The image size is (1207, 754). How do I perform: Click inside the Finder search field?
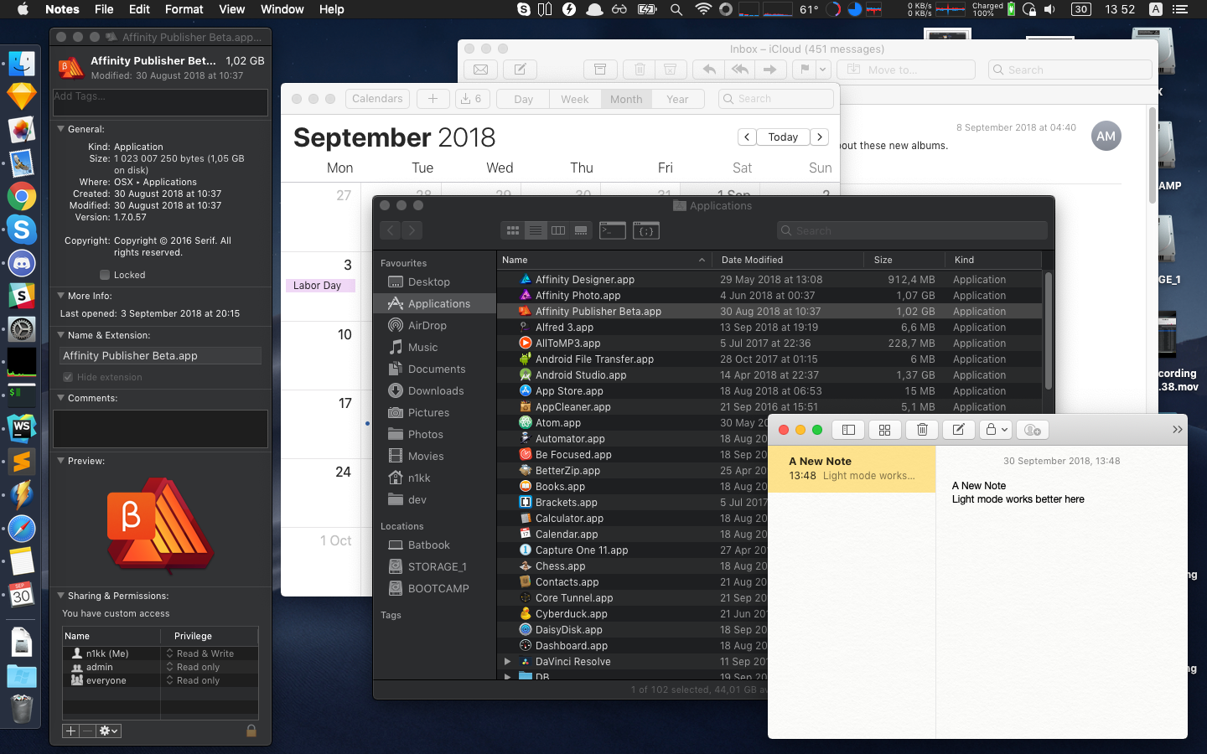coord(911,230)
